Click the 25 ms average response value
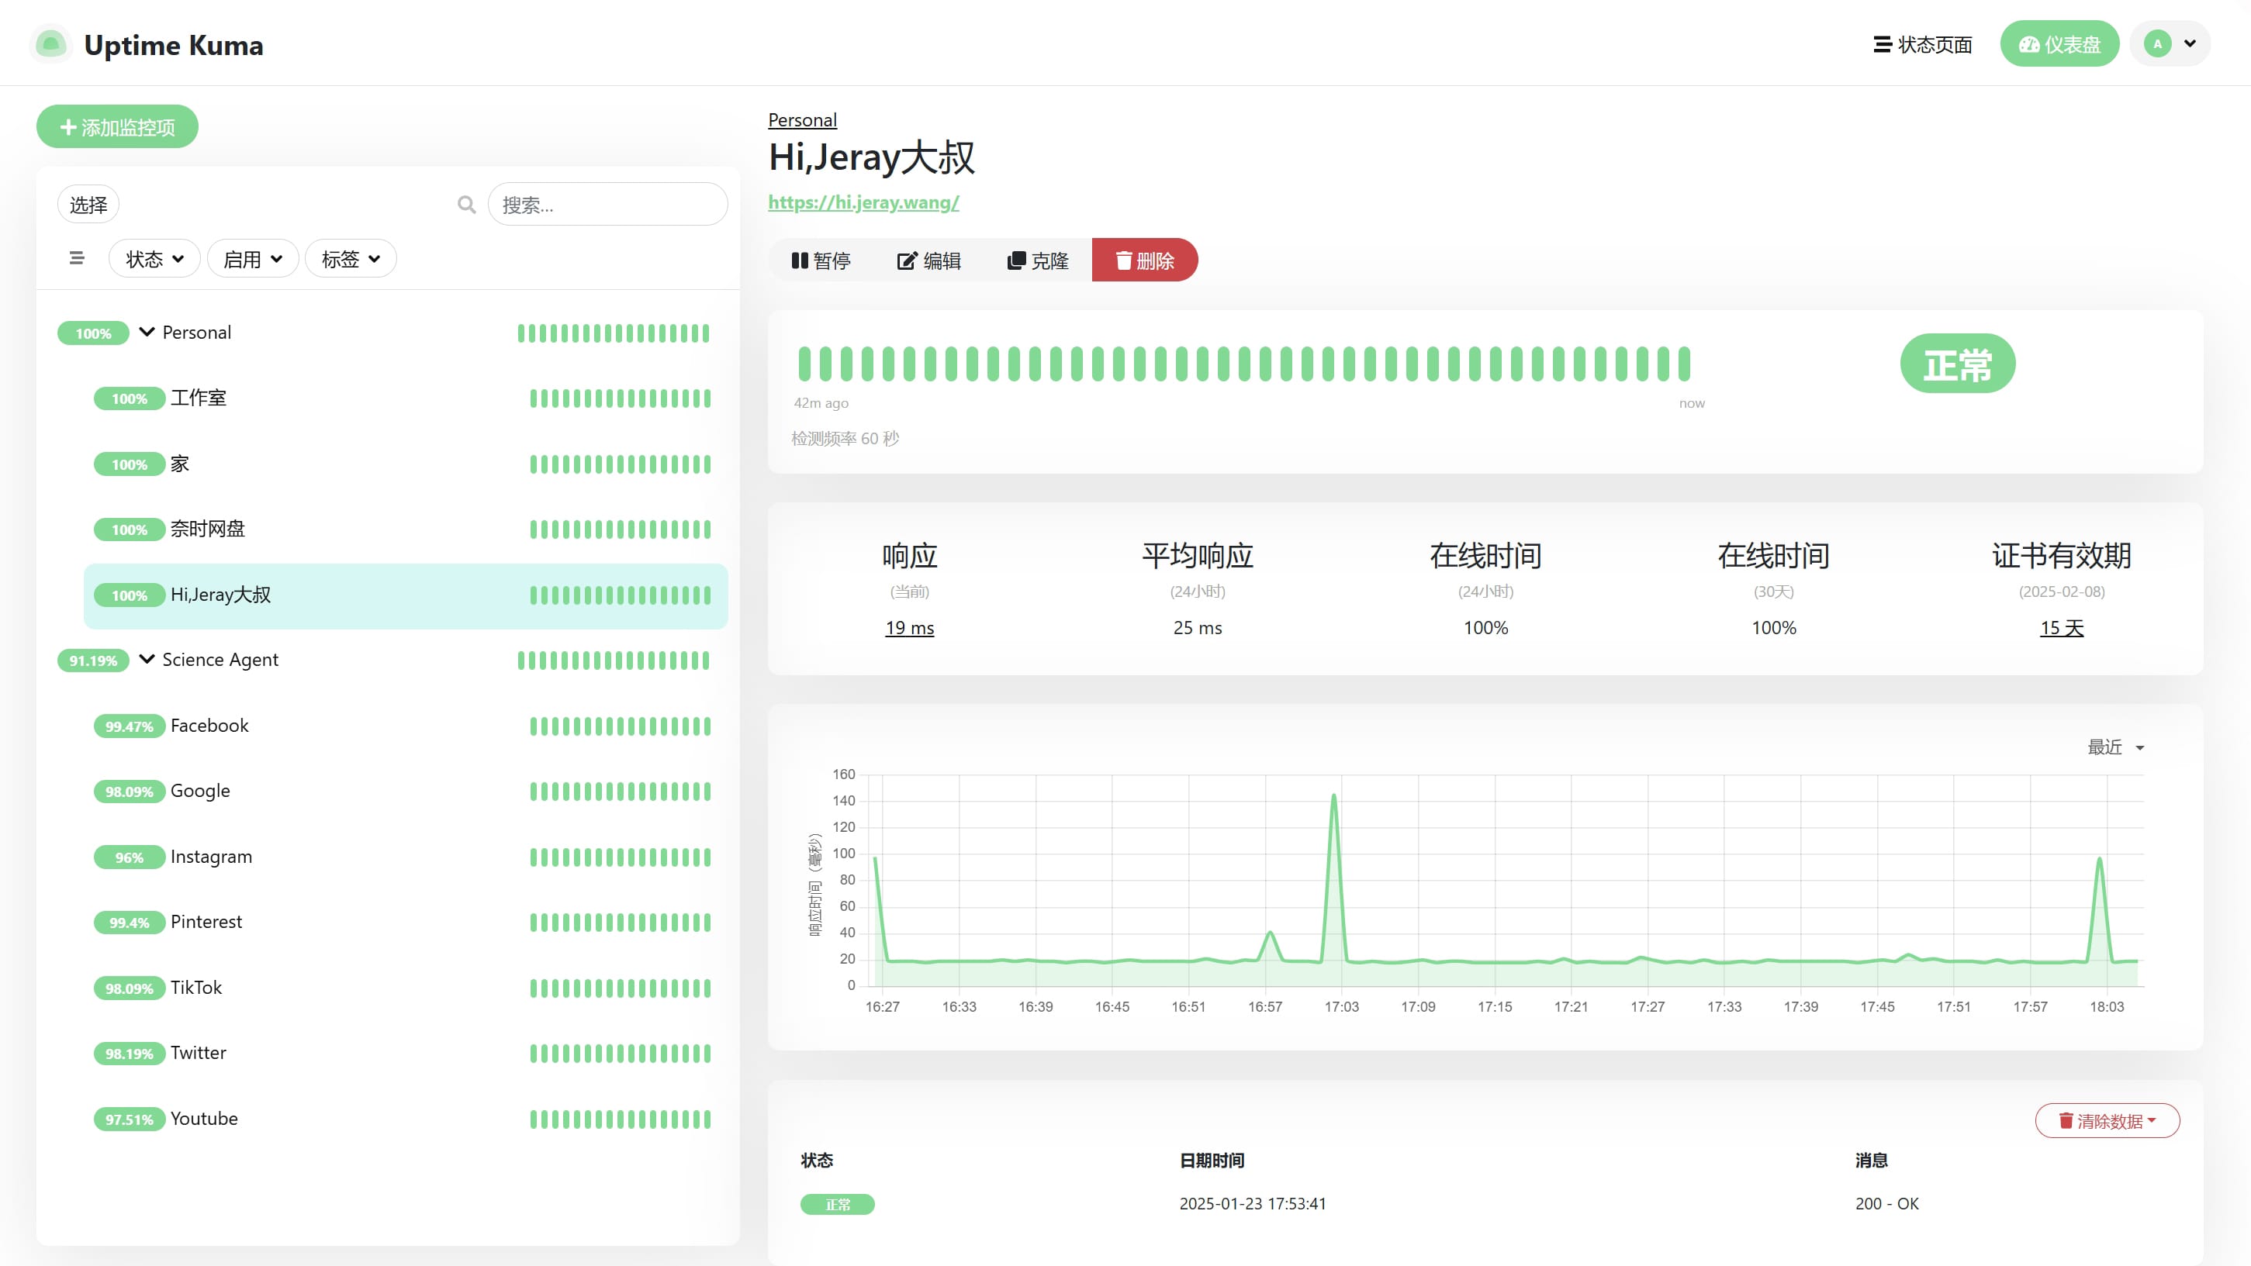 (x=1197, y=628)
